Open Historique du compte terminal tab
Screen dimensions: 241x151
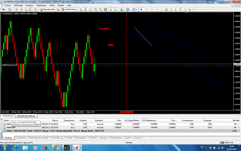(x=39, y=138)
